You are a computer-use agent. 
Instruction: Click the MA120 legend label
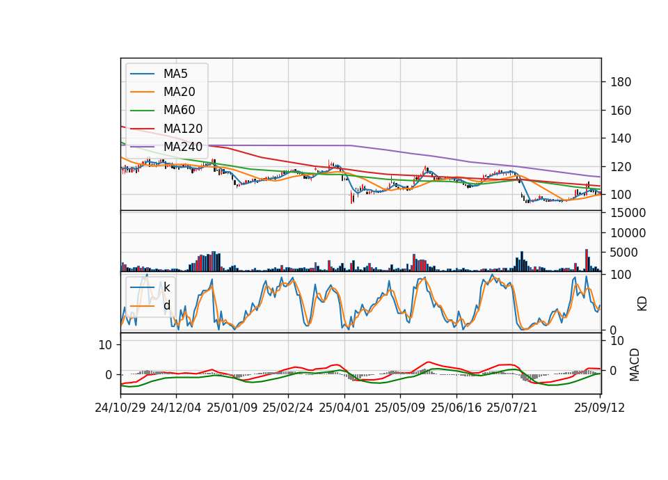(x=183, y=129)
